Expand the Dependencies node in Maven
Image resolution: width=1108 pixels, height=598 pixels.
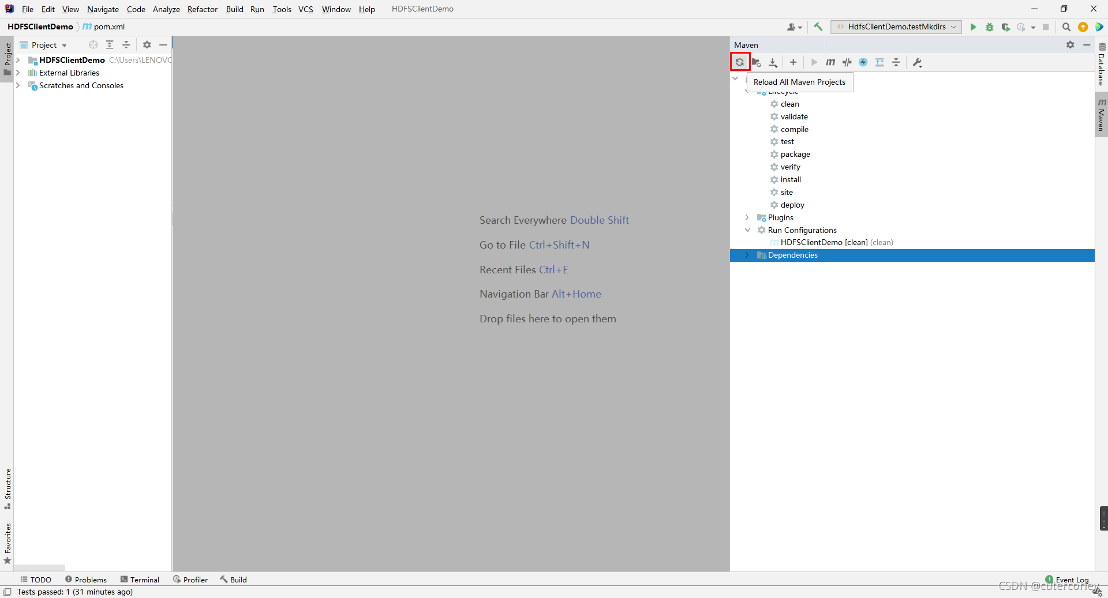click(747, 255)
